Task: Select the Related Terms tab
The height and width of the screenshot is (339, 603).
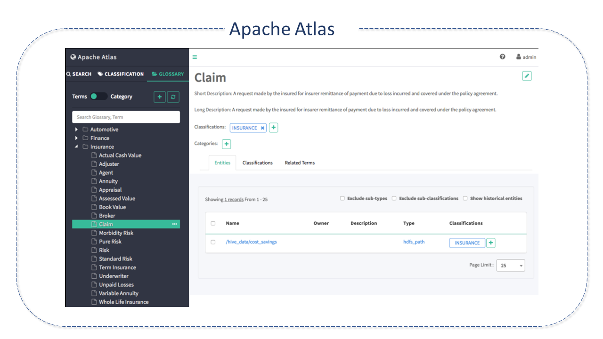Action: coord(300,163)
